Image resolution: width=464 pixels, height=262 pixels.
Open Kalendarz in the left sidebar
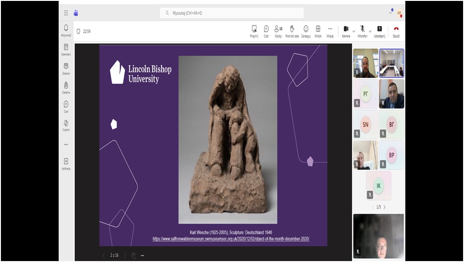pos(66,49)
